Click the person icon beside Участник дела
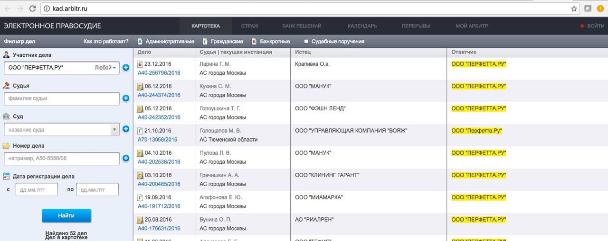The width and height of the screenshot is (608, 241). pos(7,55)
